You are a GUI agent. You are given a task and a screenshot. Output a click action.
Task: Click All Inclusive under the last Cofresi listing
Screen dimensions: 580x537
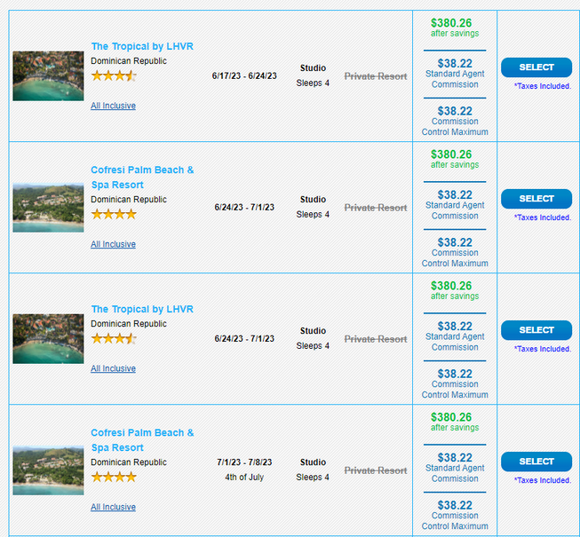tap(113, 507)
